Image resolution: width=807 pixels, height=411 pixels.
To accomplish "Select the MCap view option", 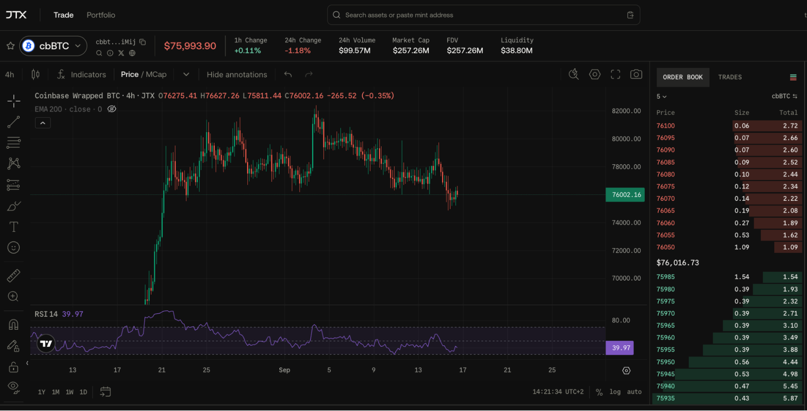I will click(x=156, y=74).
